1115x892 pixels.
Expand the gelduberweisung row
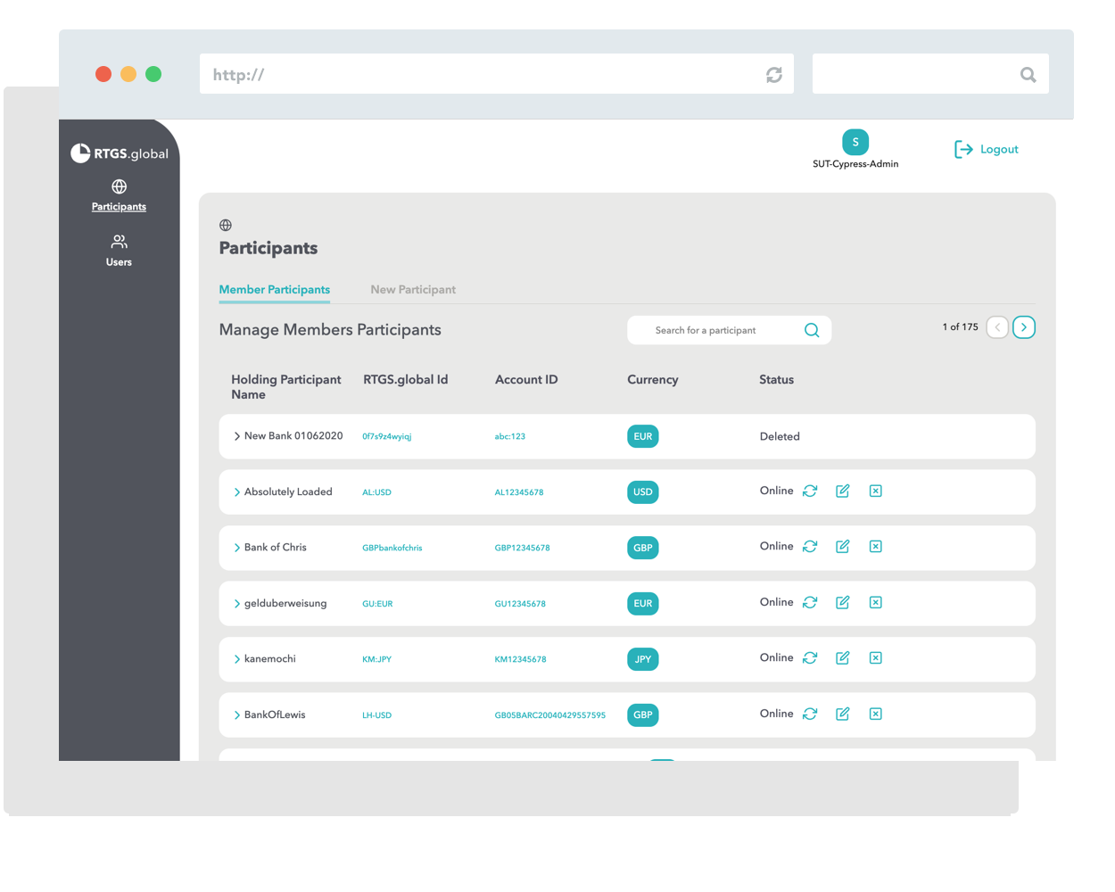pos(236,604)
